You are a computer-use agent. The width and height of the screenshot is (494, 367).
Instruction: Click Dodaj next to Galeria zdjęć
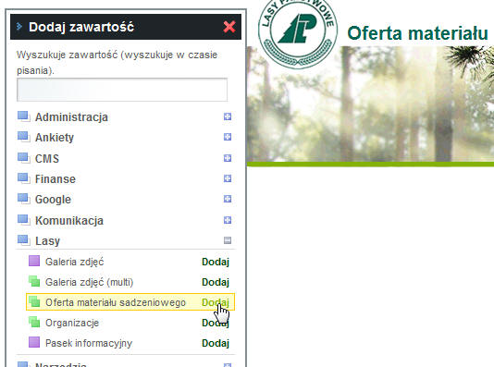coord(216,262)
